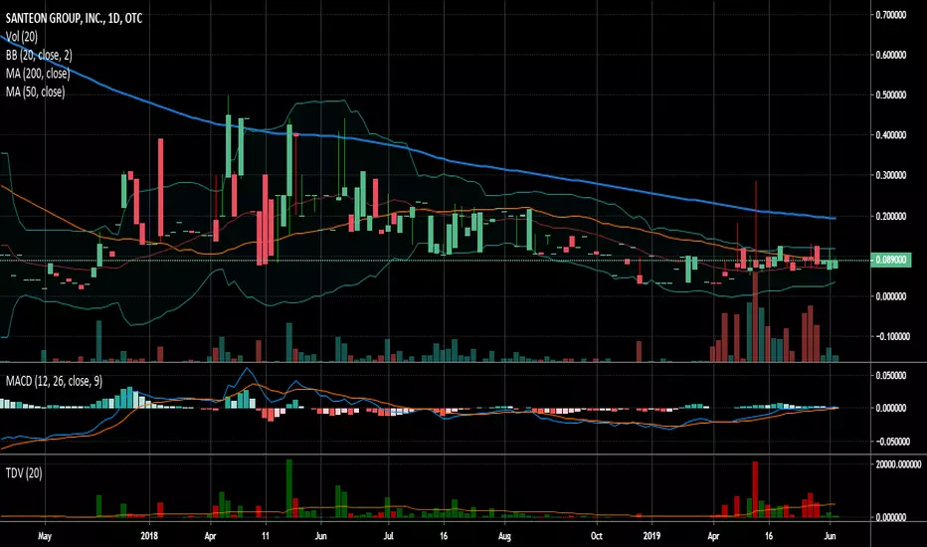Select the MA (200, close) indicator legend
927x547 pixels.
(x=38, y=74)
